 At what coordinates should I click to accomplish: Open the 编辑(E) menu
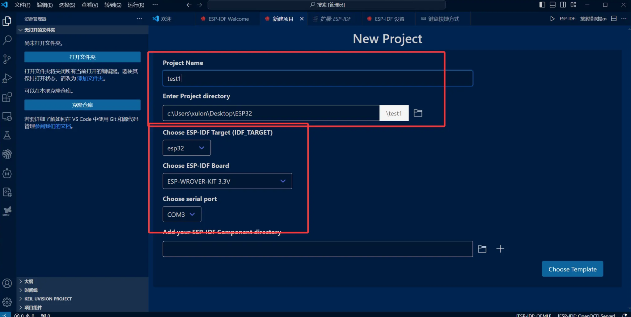click(44, 5)
